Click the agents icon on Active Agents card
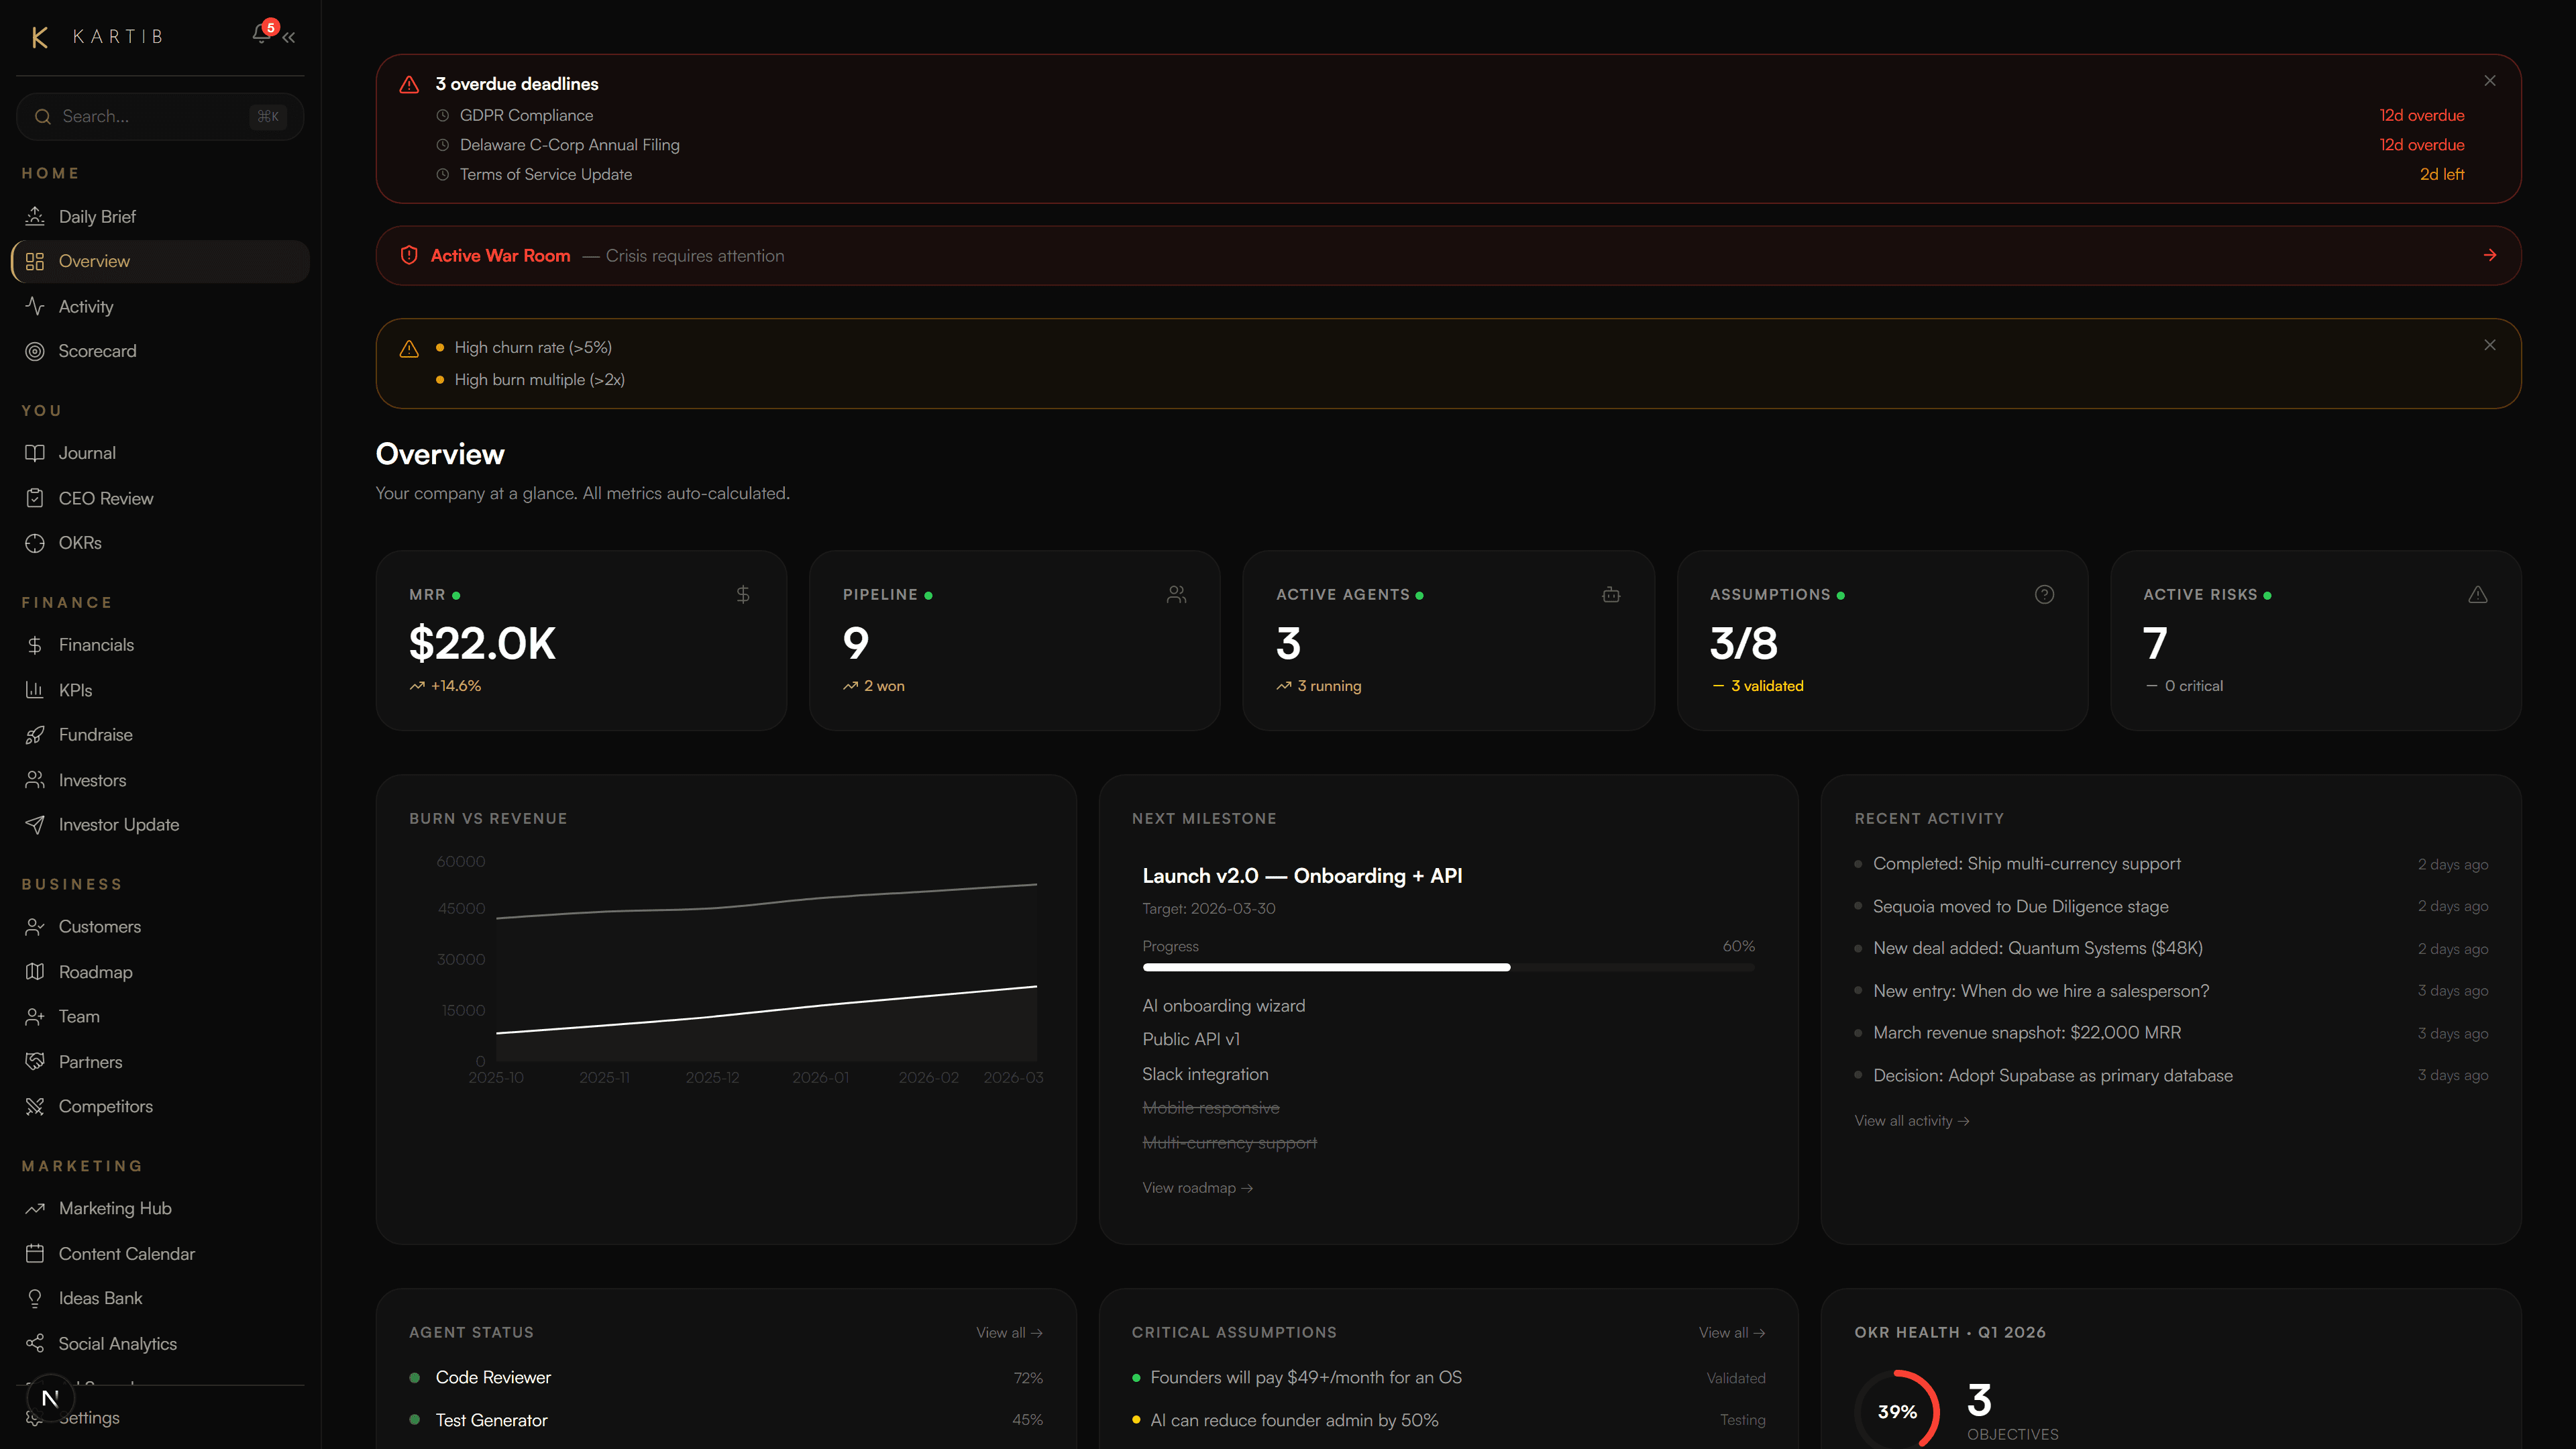Screen dimensions: 2576x1449 click(x=1610, y=594)
